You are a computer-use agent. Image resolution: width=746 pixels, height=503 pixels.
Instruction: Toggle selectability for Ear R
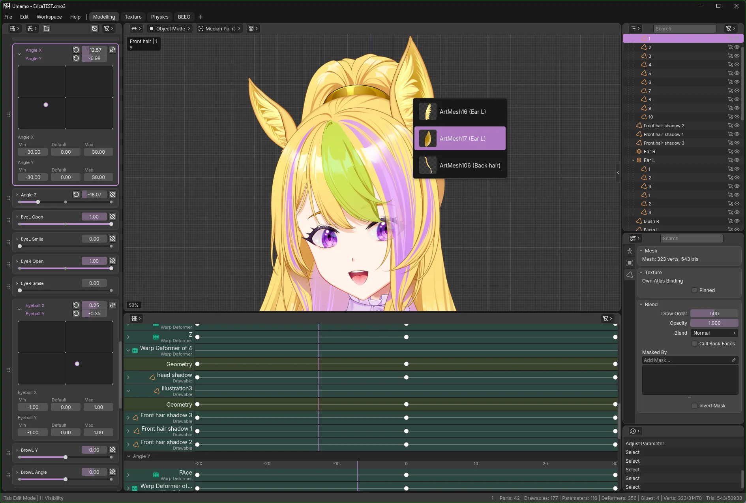point(730,152)
